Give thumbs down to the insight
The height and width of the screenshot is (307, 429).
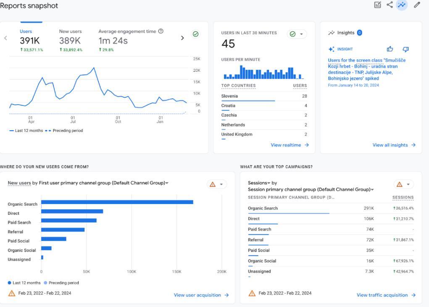coord(405,49)
